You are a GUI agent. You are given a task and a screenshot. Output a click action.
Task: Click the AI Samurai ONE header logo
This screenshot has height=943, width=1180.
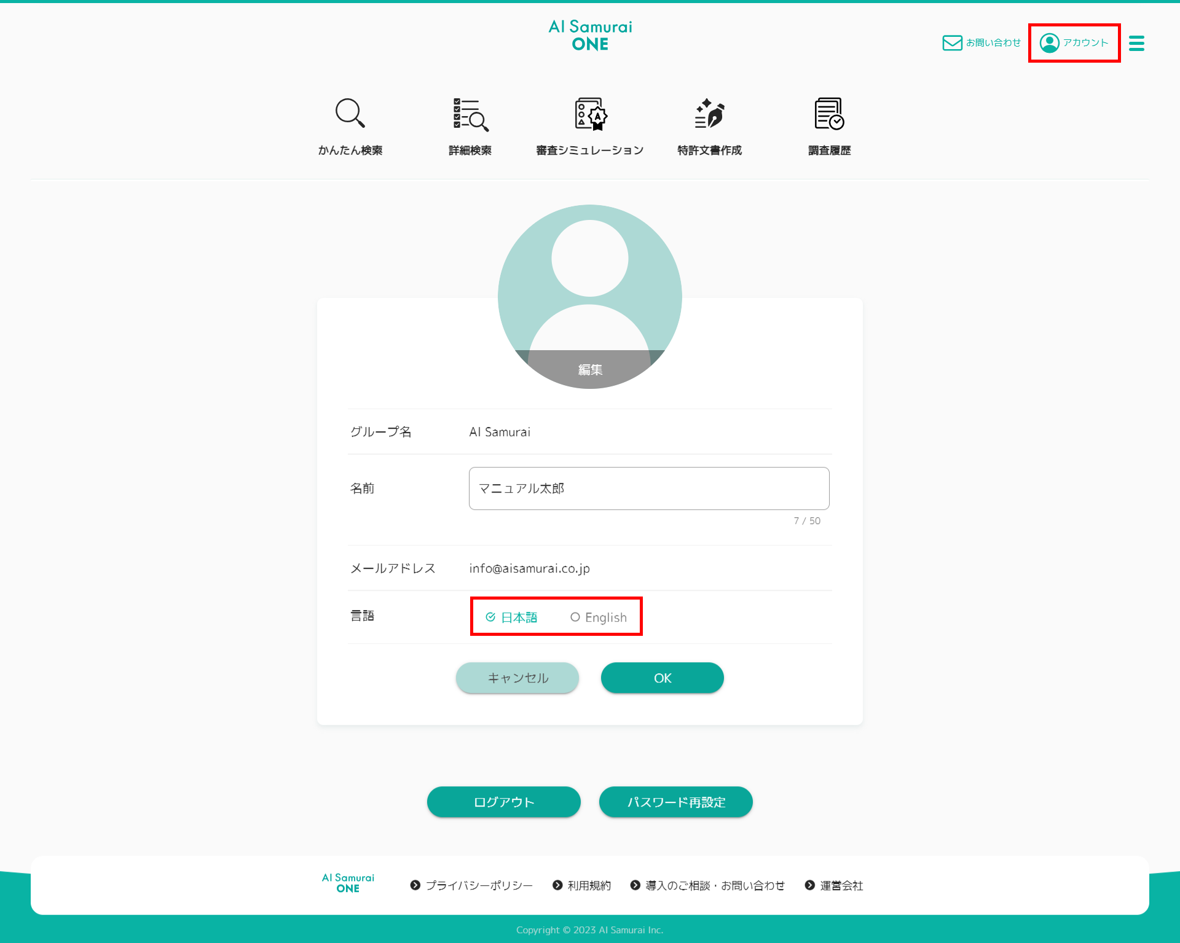point(590,36)
